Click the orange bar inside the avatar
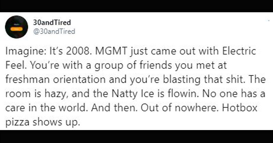Image resolution: width=273 pixels, height=143 pixels. tap(16, 30)
